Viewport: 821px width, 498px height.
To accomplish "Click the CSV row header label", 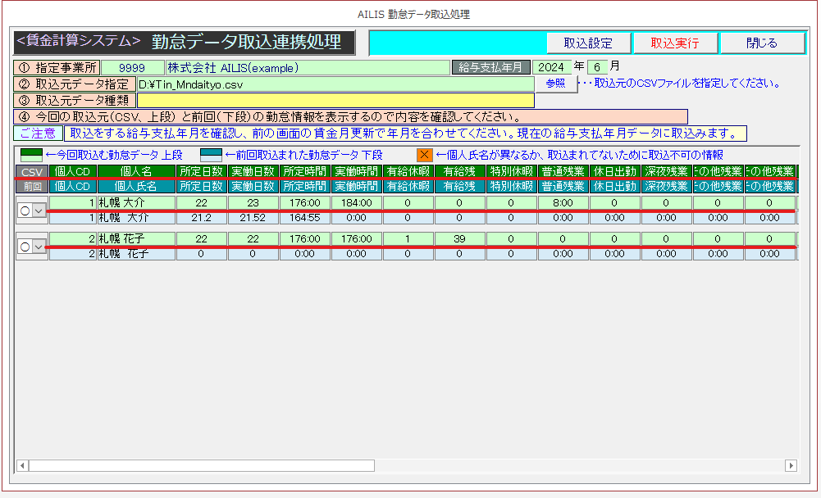I will click(31, 172).
